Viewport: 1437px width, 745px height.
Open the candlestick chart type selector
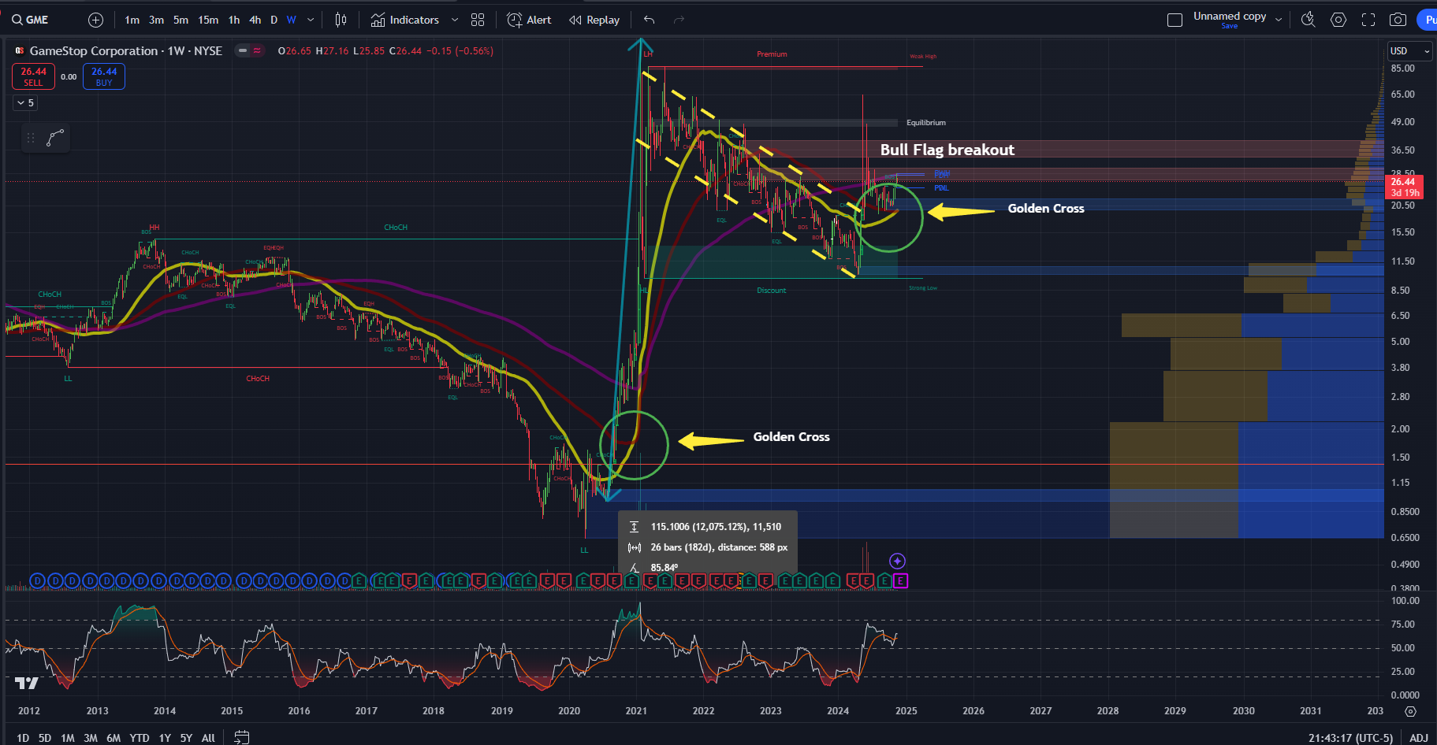coord(341,20)
